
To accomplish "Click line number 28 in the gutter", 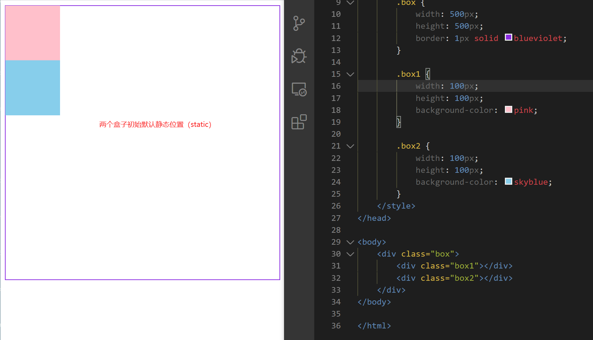I will [x=336, y=230].
